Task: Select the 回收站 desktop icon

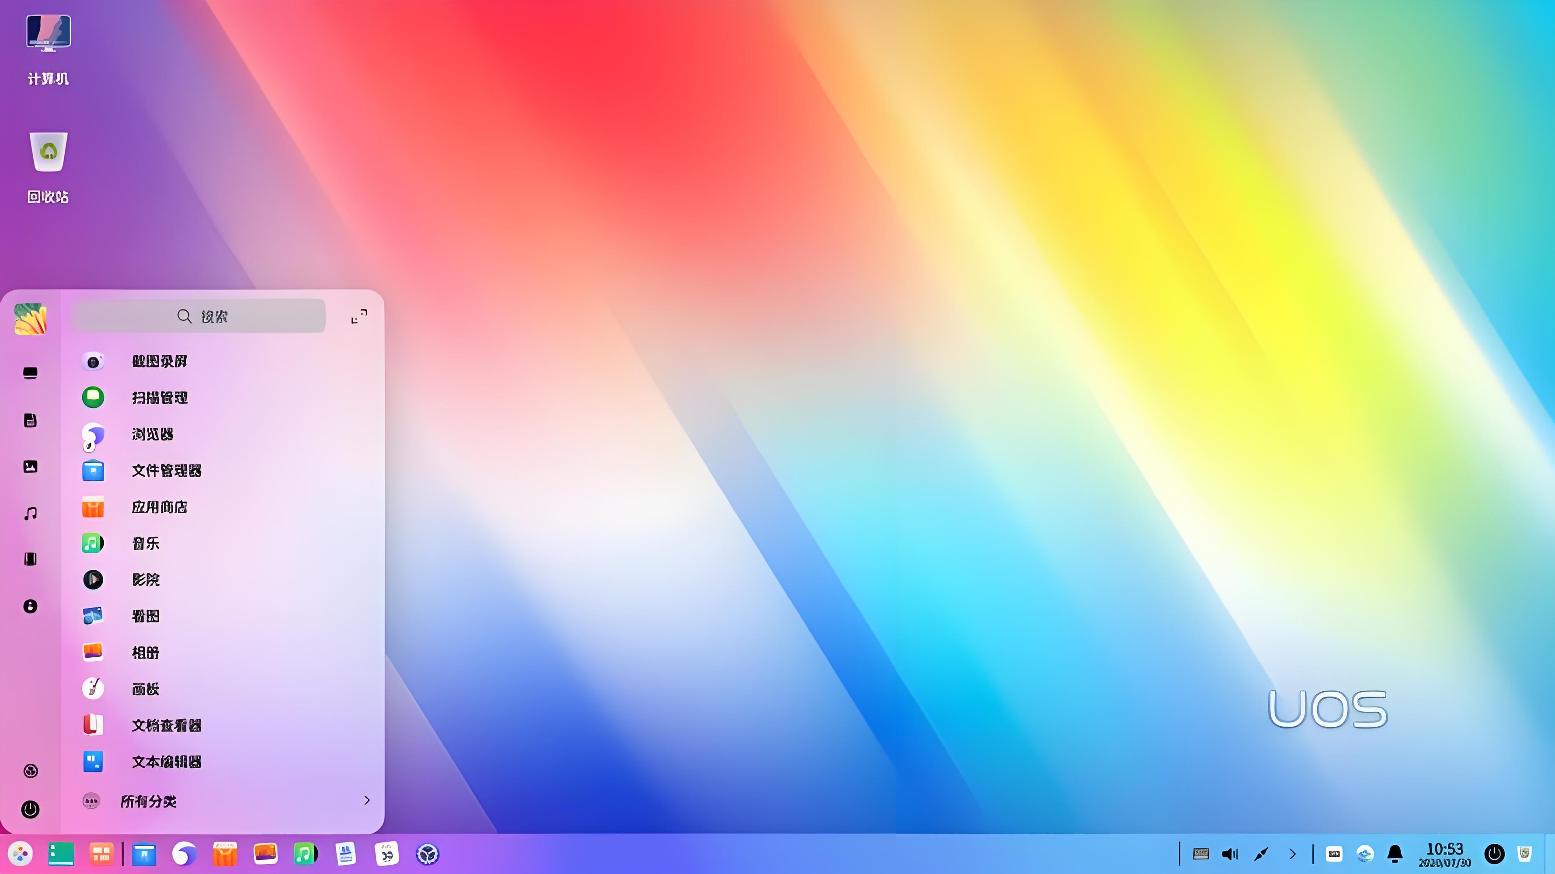Action: click(x=48, y=168)
